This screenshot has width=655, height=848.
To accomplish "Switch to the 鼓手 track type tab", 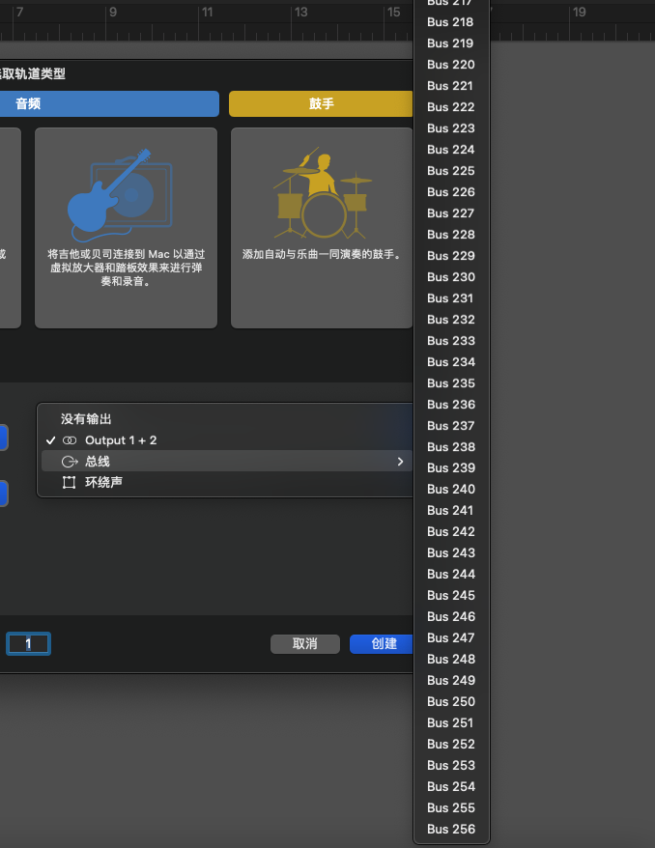I will coord(321,103).
